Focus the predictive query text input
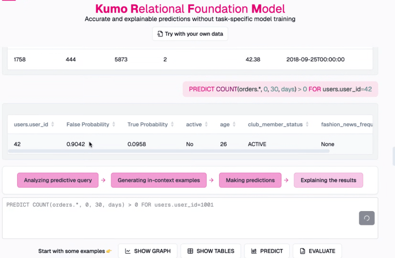Screen dimensions: 395x258 (178, 217)
